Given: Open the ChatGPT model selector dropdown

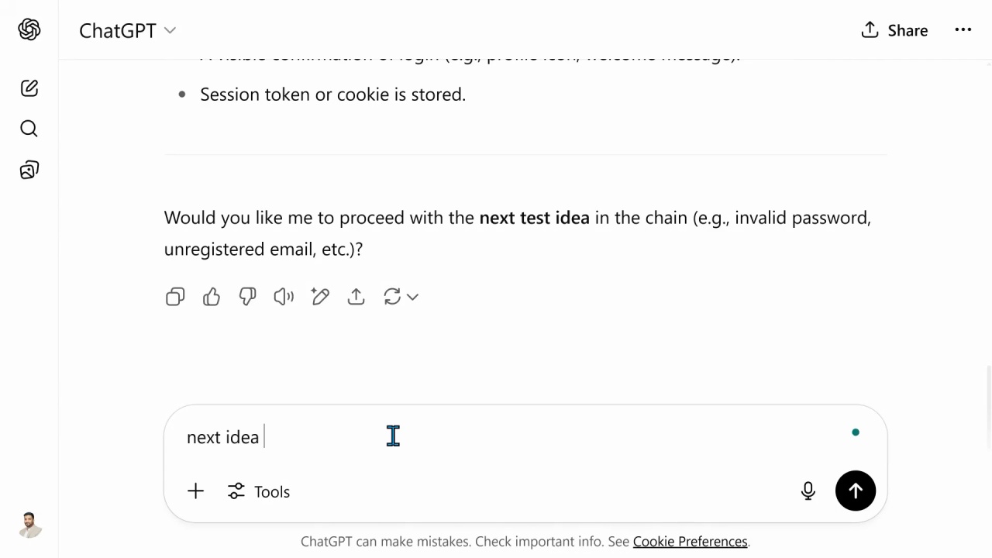Looking at the screenshot, I should click(x=127, y=30).
